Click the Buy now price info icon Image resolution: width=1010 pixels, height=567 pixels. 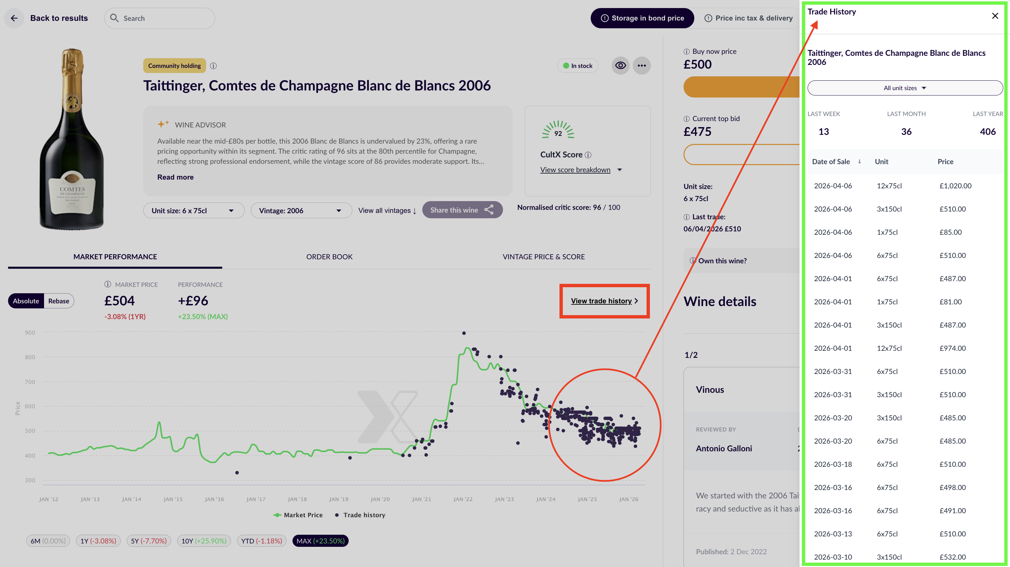(x=686, y=51)
